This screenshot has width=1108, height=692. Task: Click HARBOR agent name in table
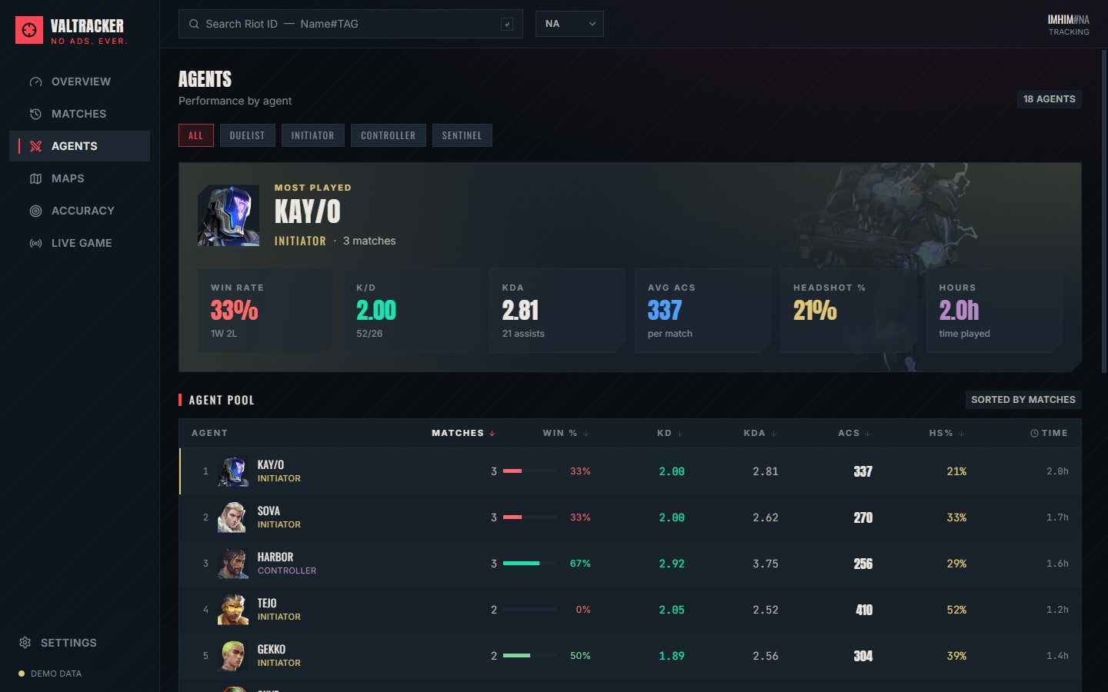[x=275, y=557]
